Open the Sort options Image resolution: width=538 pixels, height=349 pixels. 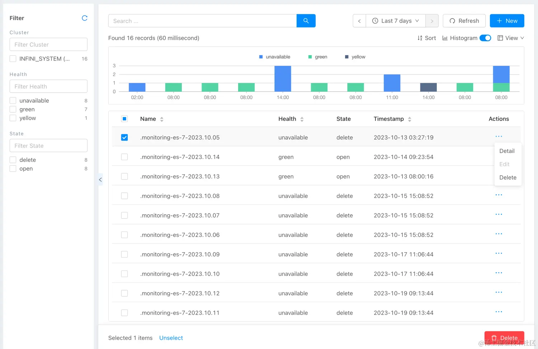pyautogui.click(x=426, y=38)
